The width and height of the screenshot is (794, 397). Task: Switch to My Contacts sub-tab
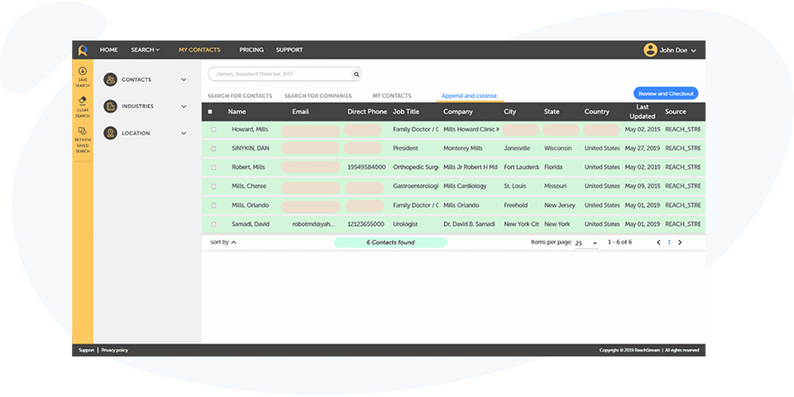tap(392, 96)
